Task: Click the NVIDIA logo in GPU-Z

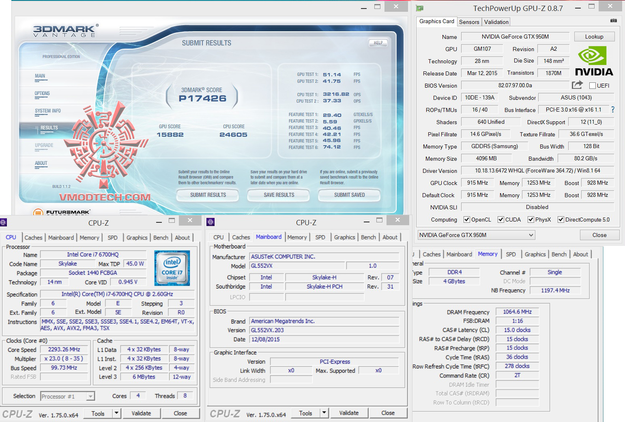Action: [594, 61]
